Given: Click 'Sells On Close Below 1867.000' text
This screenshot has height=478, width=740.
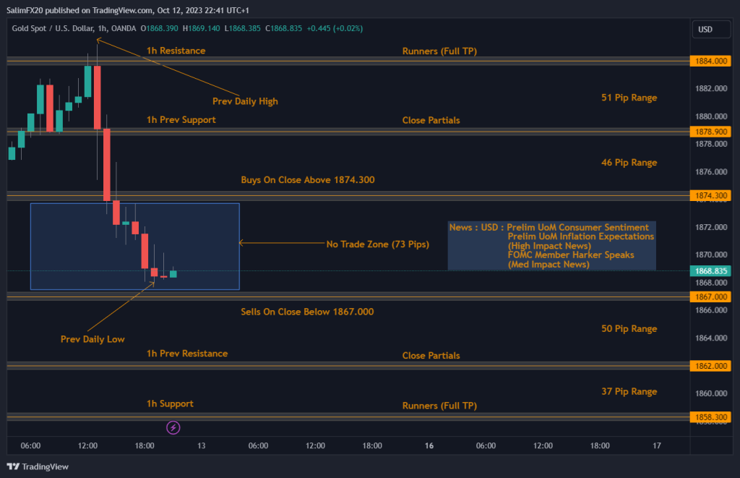Looking at the screenshot, I should click(307, 312).
